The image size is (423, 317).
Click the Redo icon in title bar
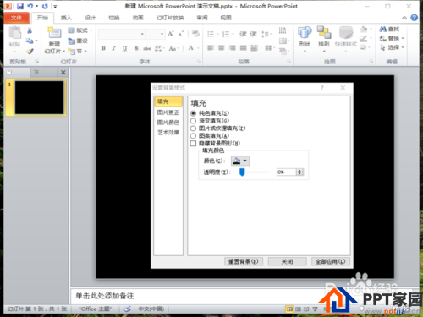[45, 6]
